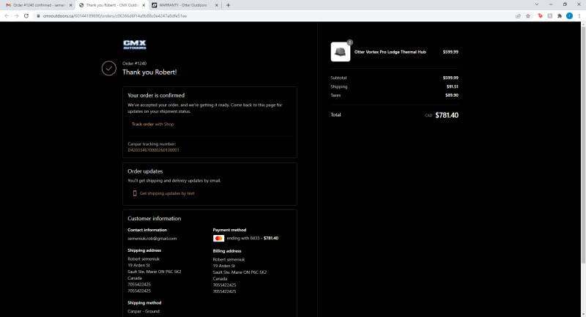
Task: Open the Canpar tracking number link
Action: pyautogui.click(x=153, y=150)
